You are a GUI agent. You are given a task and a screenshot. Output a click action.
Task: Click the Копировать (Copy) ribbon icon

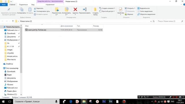tap(22, 10)
